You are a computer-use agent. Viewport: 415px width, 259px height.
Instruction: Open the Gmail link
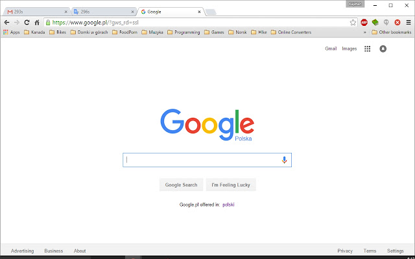(x=331, y=49)
